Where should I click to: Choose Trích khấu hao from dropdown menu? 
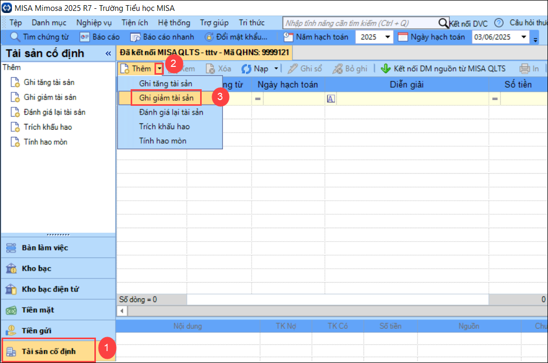(170, 127)
